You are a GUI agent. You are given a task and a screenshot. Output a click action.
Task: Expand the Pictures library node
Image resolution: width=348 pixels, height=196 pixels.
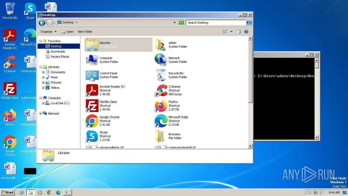43,83
